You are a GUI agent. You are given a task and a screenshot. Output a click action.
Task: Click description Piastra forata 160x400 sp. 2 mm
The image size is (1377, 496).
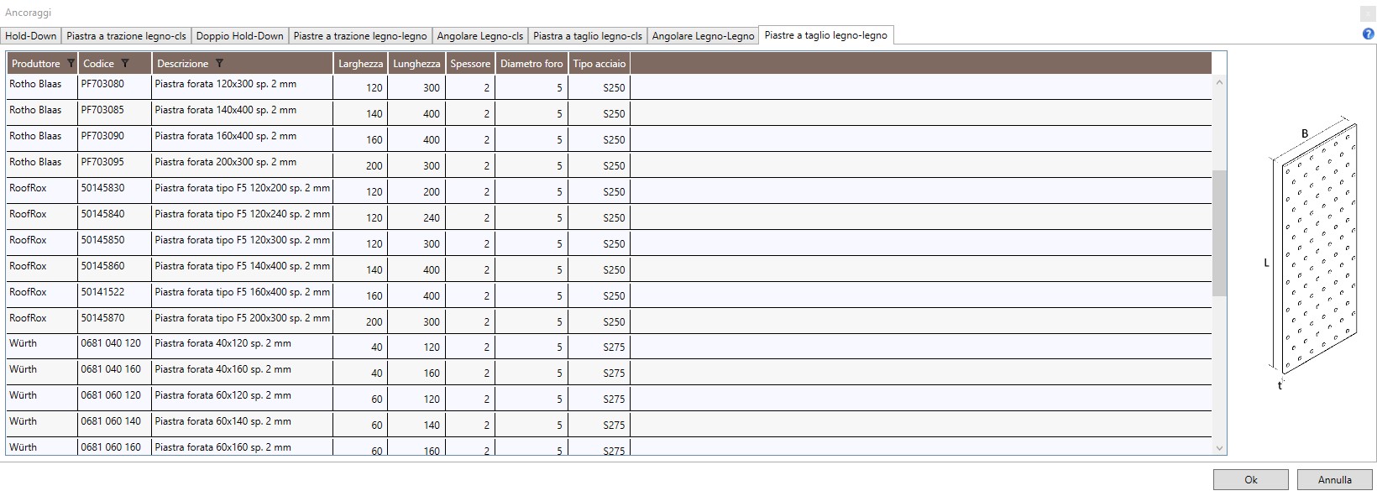tap(225, 136)
